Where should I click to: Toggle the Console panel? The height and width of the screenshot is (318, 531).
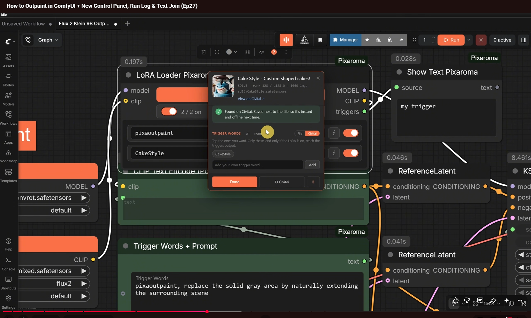(9, 264)
